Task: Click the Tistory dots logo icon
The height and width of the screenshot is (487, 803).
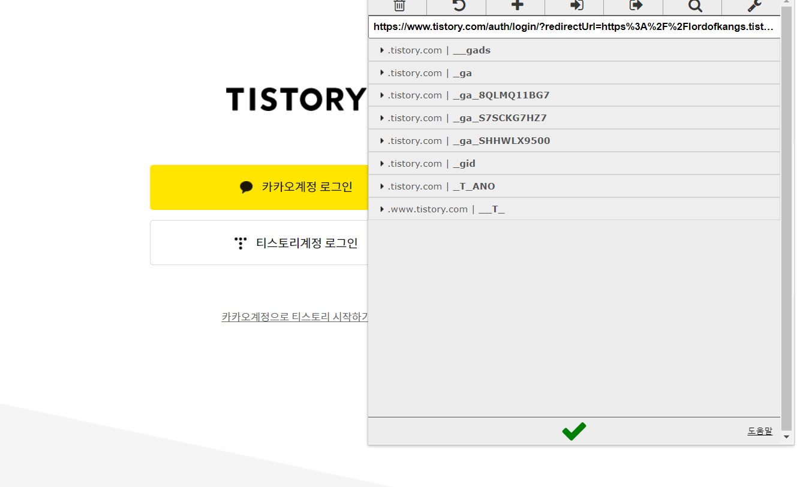Action: coord(240,243)
